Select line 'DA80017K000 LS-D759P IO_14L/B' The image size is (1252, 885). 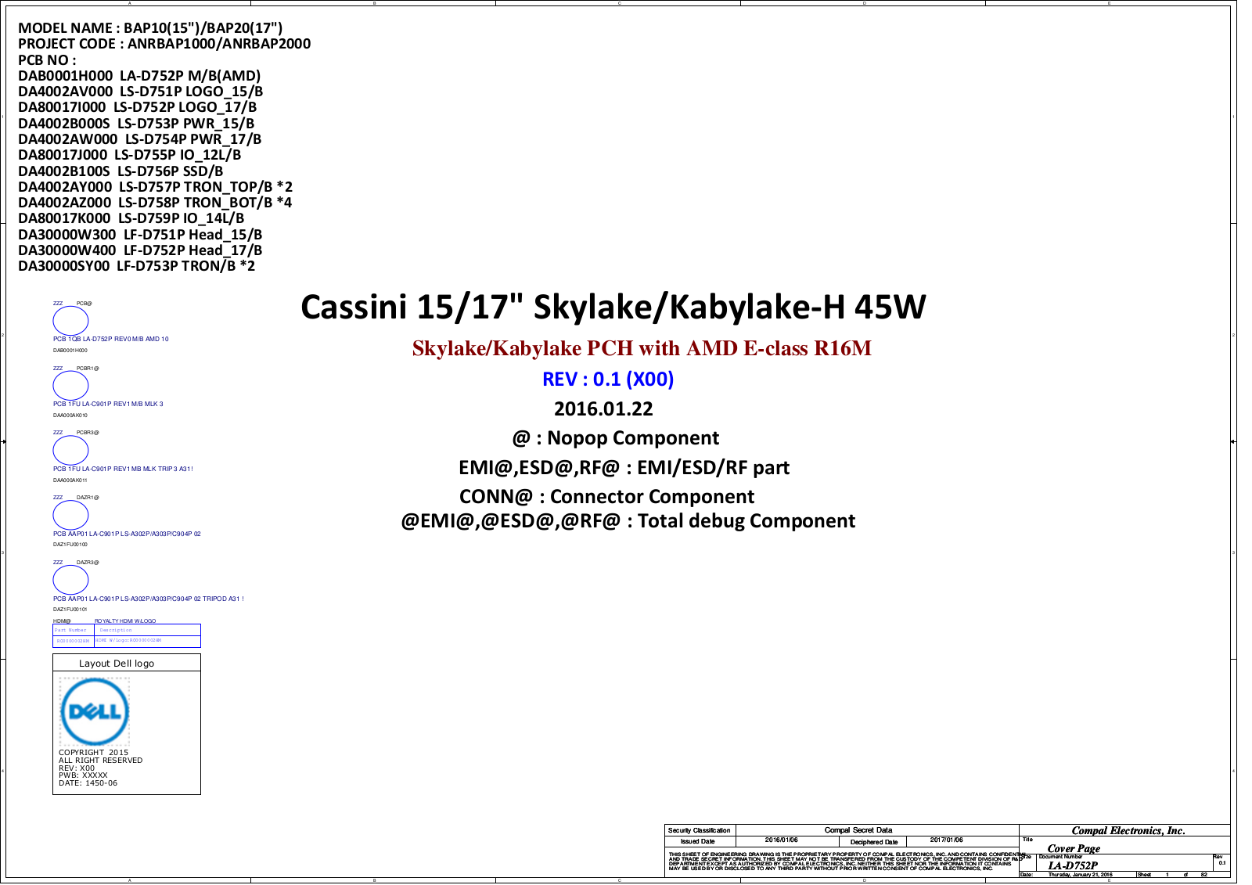click(x=131, y=218)
